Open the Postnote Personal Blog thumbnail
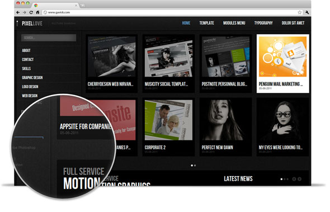Image resolution: width=330 pixels, height=212 pixels. pos(225,56)
